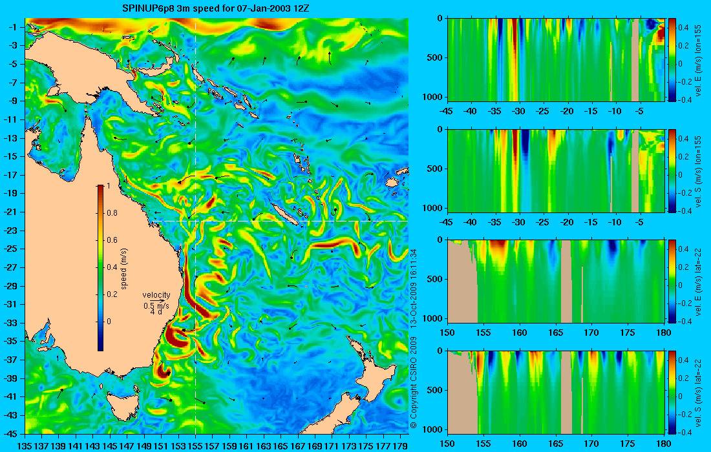Click the title 'SPINUP6p8 3m speed for 07-Jan-2003 12Z'
The height and width of the screenshot is (452, 711).
coord(217,8)
